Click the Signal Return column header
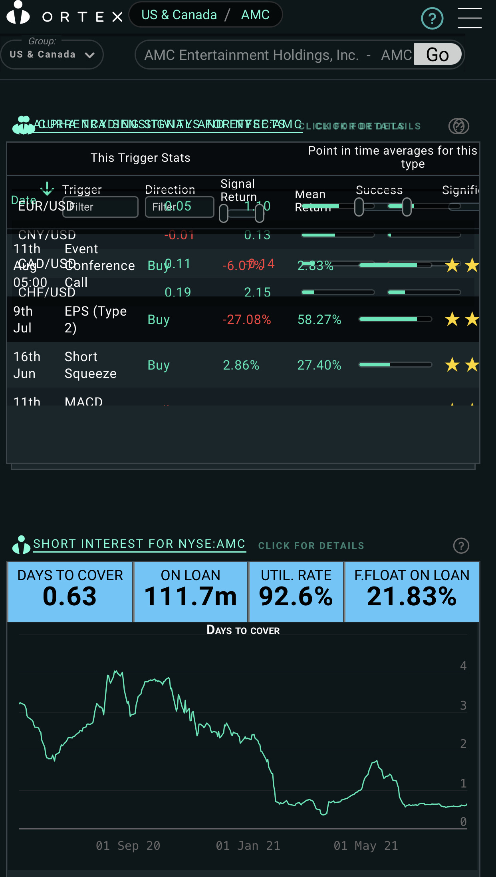The height and width of the screenshot is (877, 496). 238,190
